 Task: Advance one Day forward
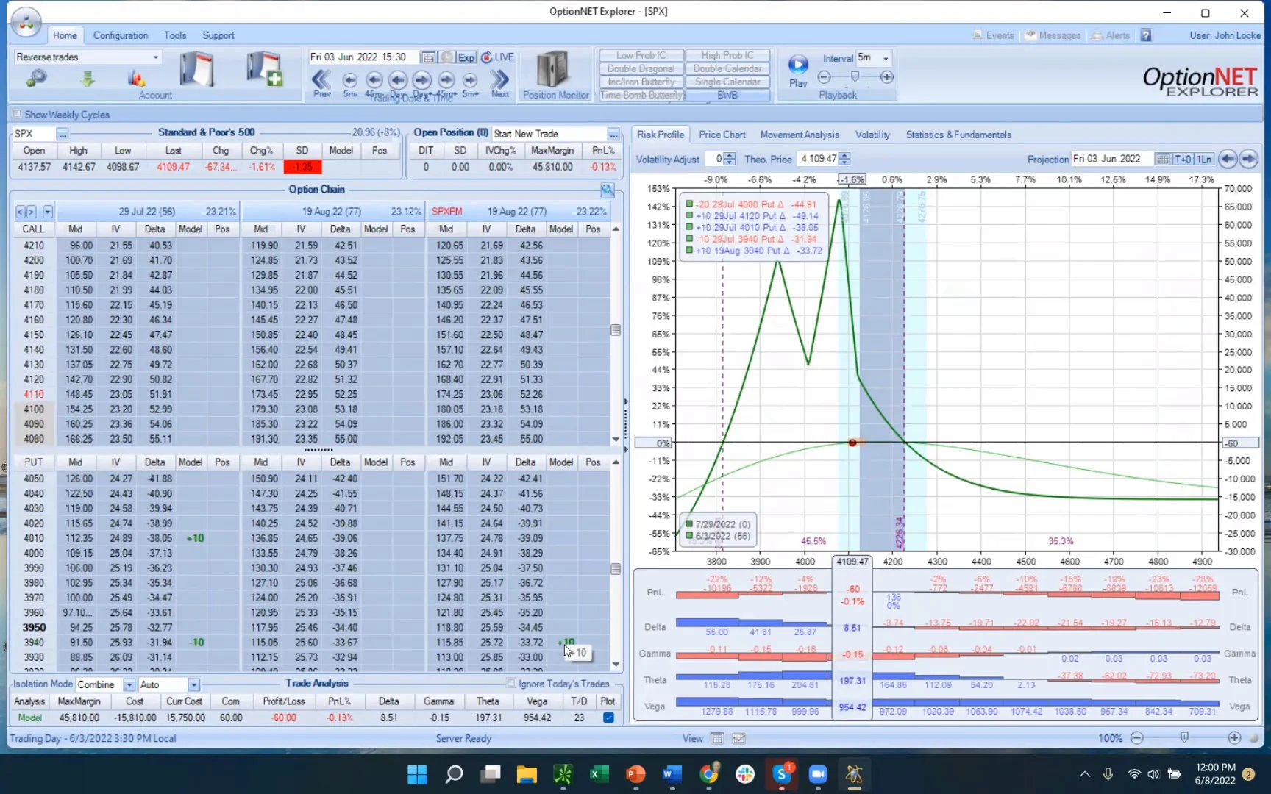[x=422, y=79]
